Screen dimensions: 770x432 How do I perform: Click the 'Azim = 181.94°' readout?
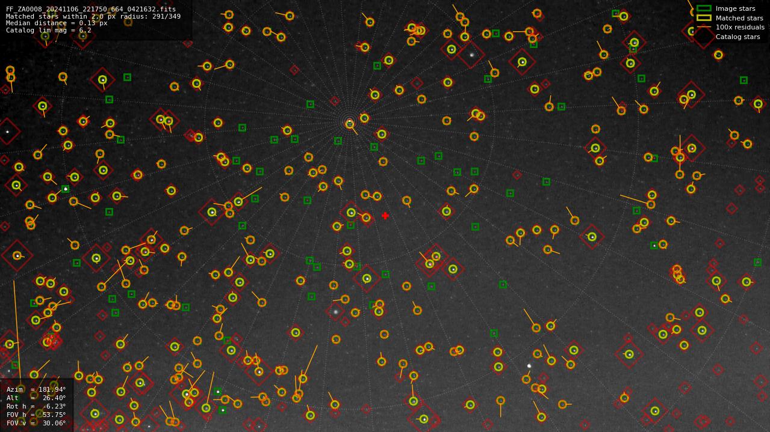point(36,389)
